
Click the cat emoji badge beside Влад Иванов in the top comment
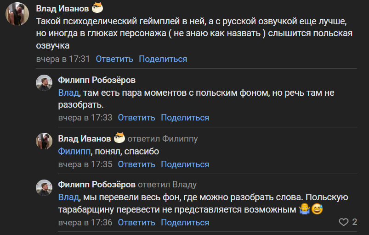(x=98, y=8)
